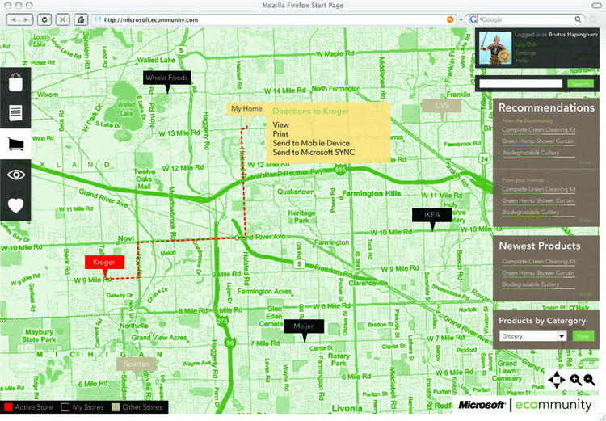
Task: Open the list document sidebar icon
Action: (15, 113)
